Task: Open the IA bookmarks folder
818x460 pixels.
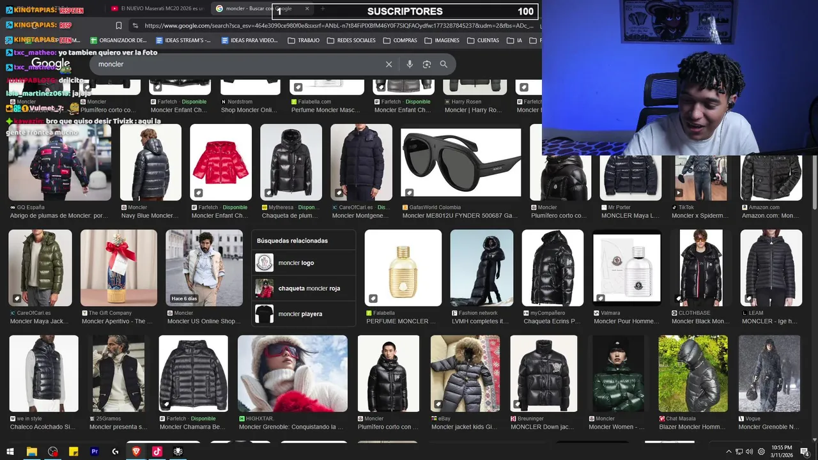Action: [514, 40]
